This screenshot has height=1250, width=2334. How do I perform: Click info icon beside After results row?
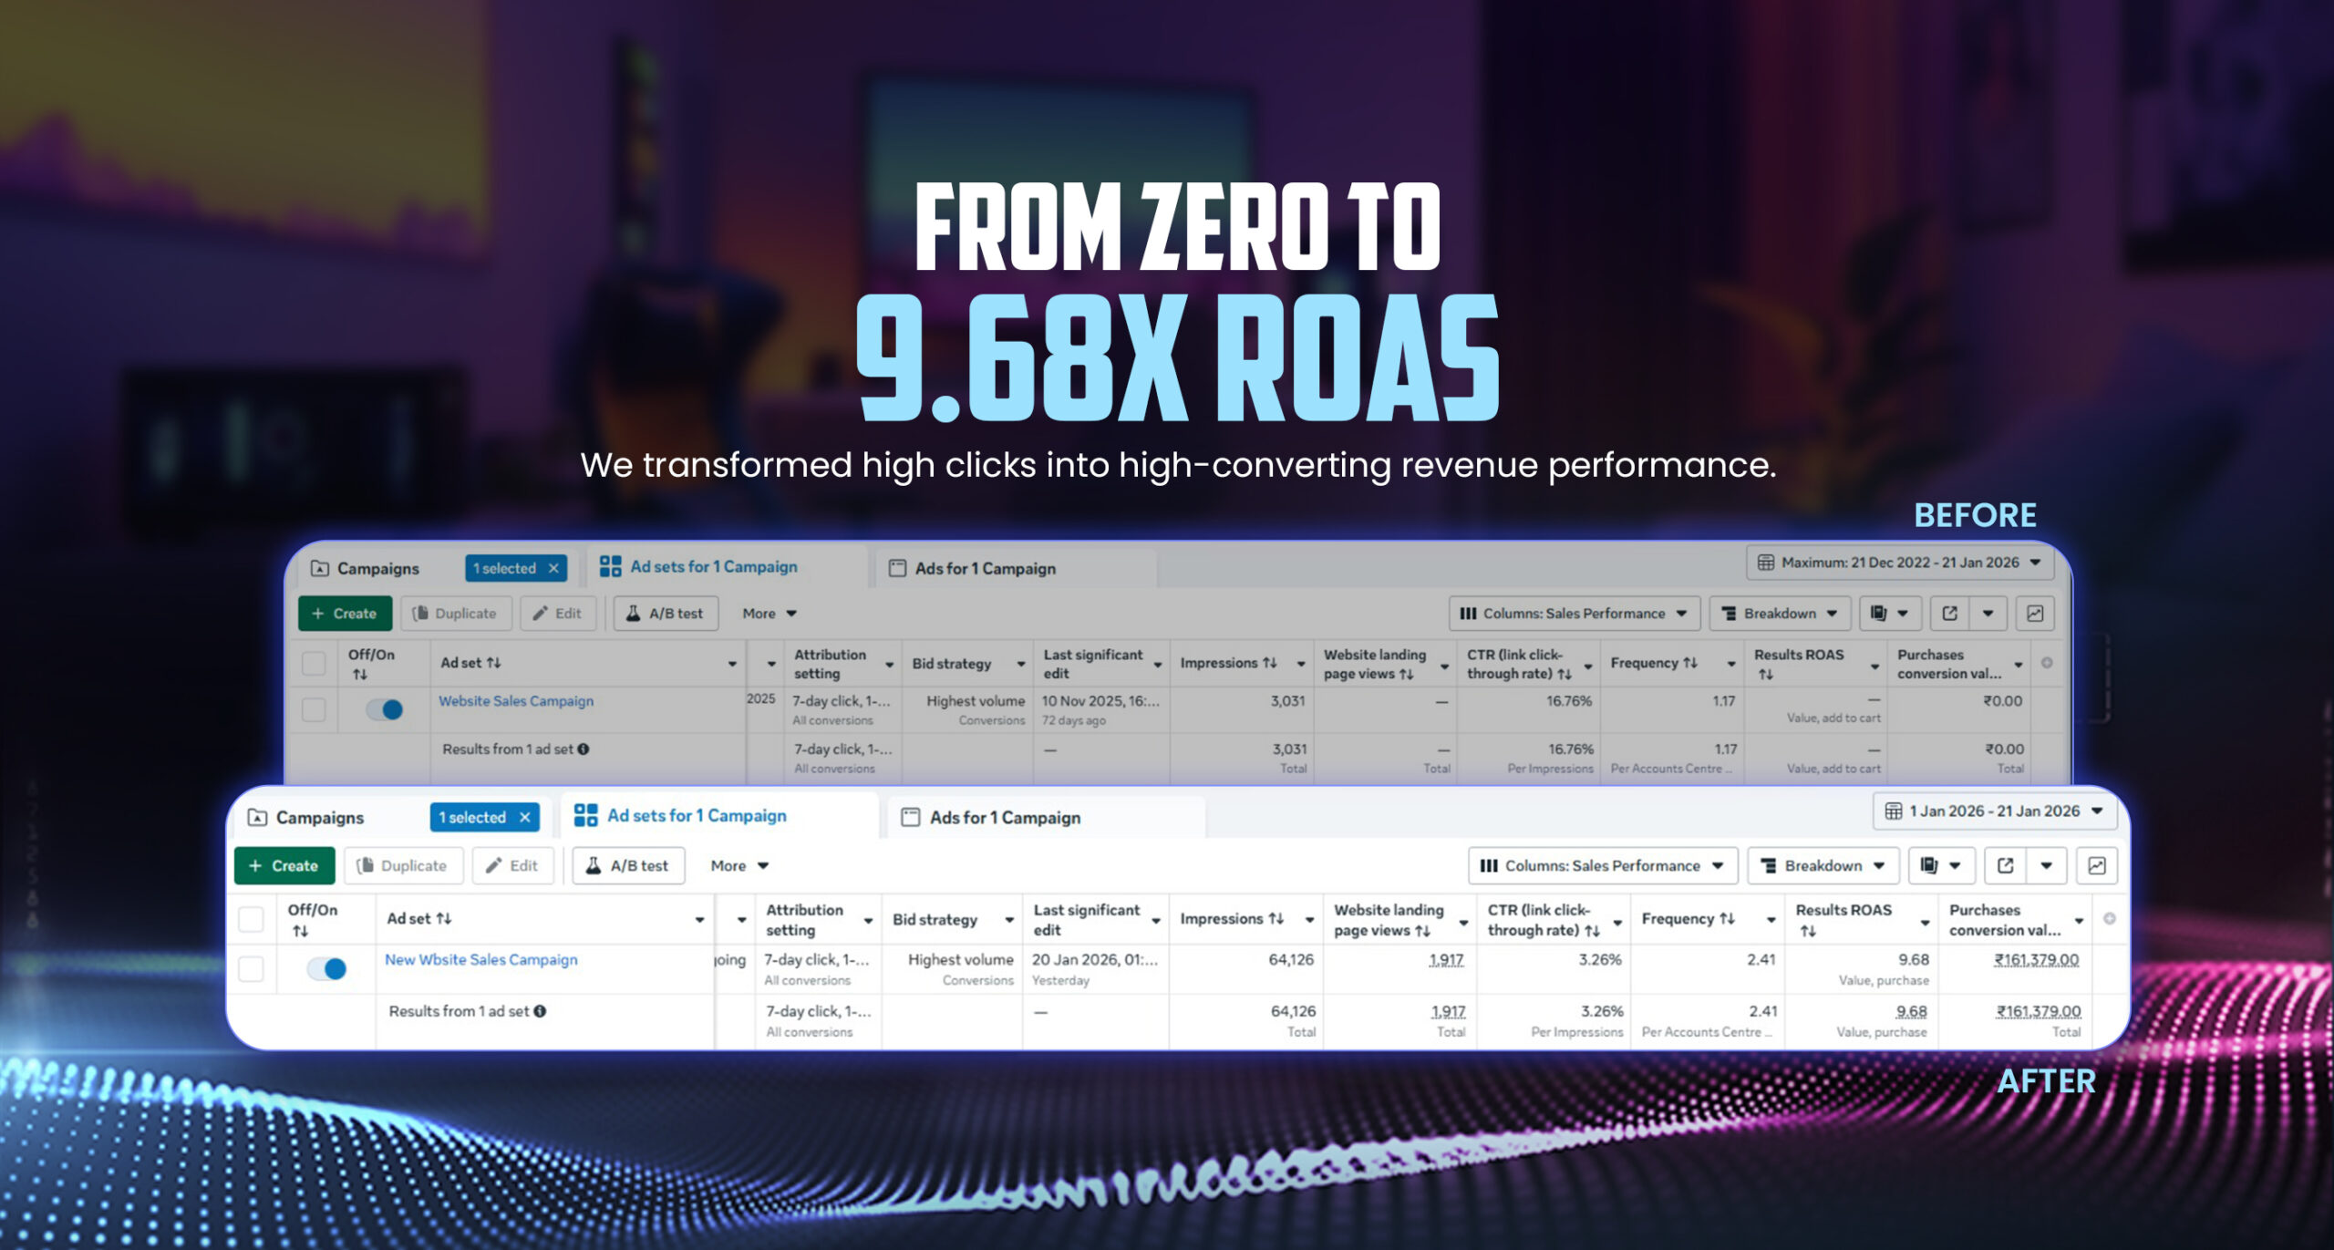click(541, 1010)
